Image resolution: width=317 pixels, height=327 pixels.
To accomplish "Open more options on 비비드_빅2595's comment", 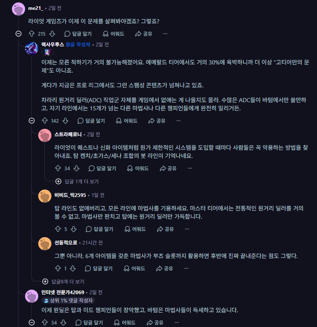I will click(187, 229).
